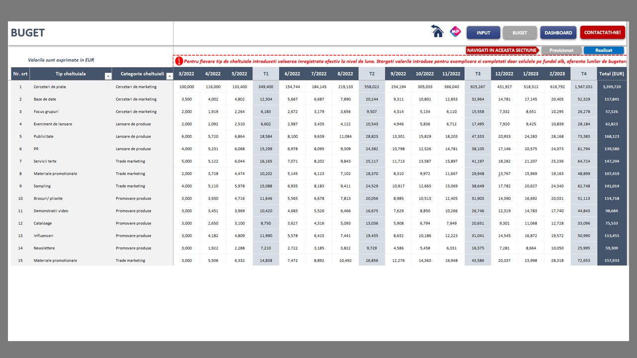This screenshot has height=358, width=637.
Task: Click the MP logo icon
Action: tap(455, 32)
